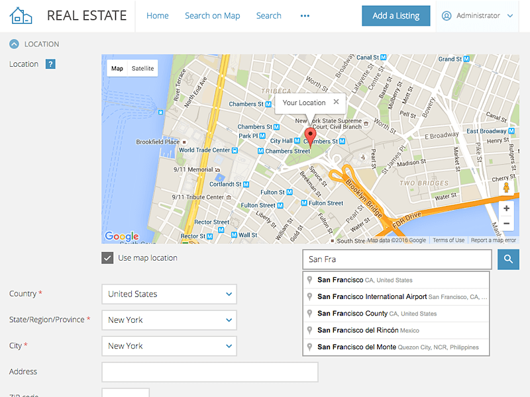Click the Add a Listing button
Image resolution: width=530 pixels, height=397 pixels.
point(396,16)
